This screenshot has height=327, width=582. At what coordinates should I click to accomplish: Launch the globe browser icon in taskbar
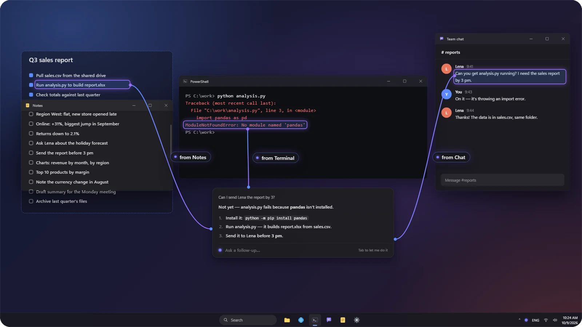pos(301,320)
